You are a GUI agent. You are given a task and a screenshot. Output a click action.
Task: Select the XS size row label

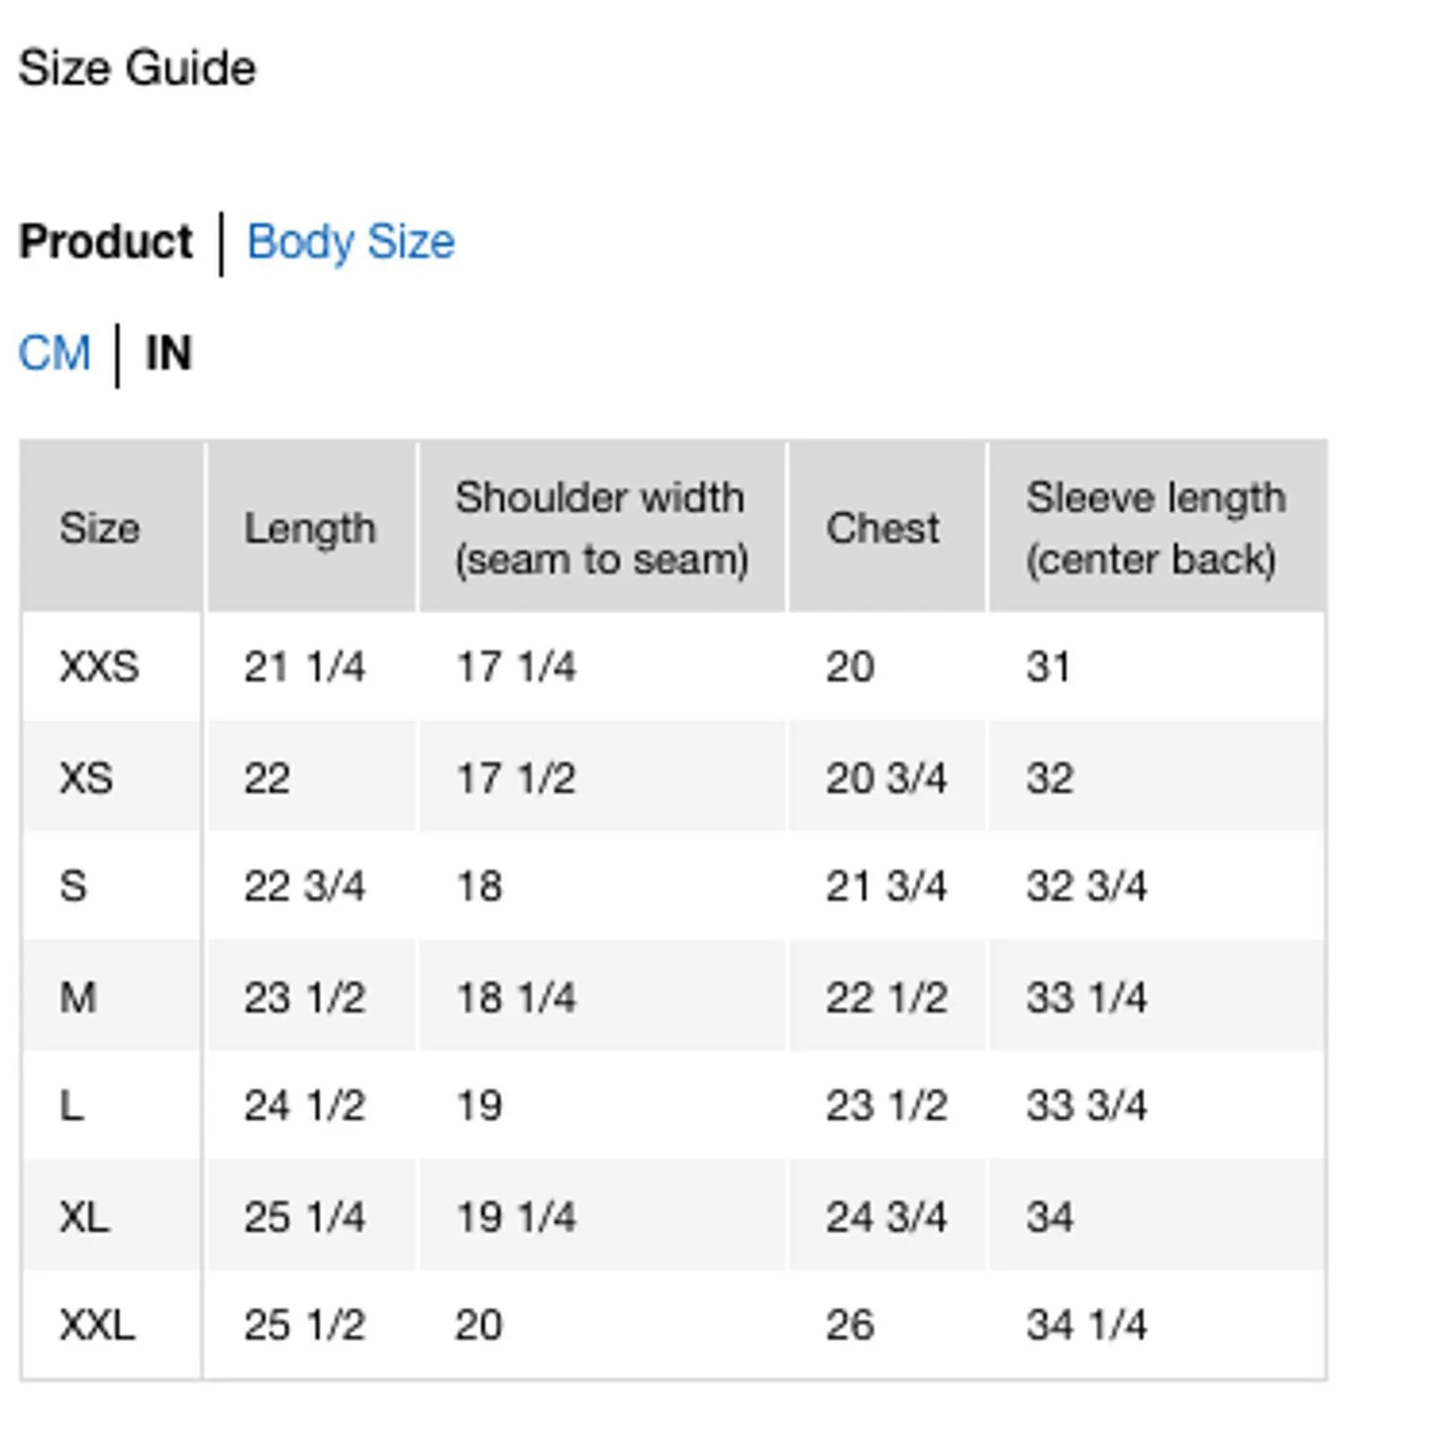pyautogui.click(x=86, y=778)
